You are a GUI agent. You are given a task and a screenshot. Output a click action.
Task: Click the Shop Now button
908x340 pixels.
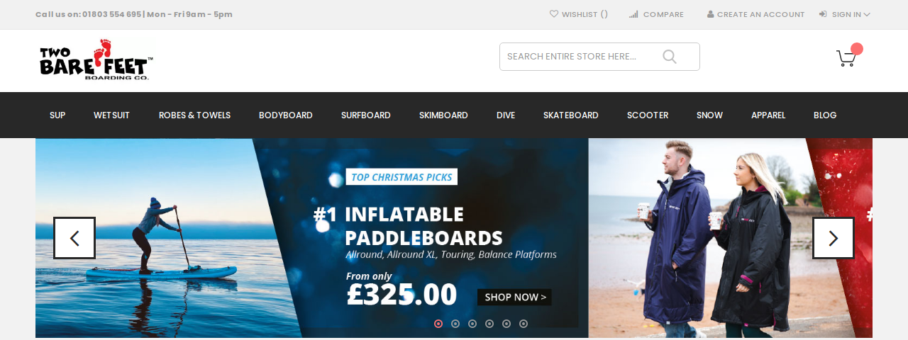pyautogui.click(x=515, y=297)
